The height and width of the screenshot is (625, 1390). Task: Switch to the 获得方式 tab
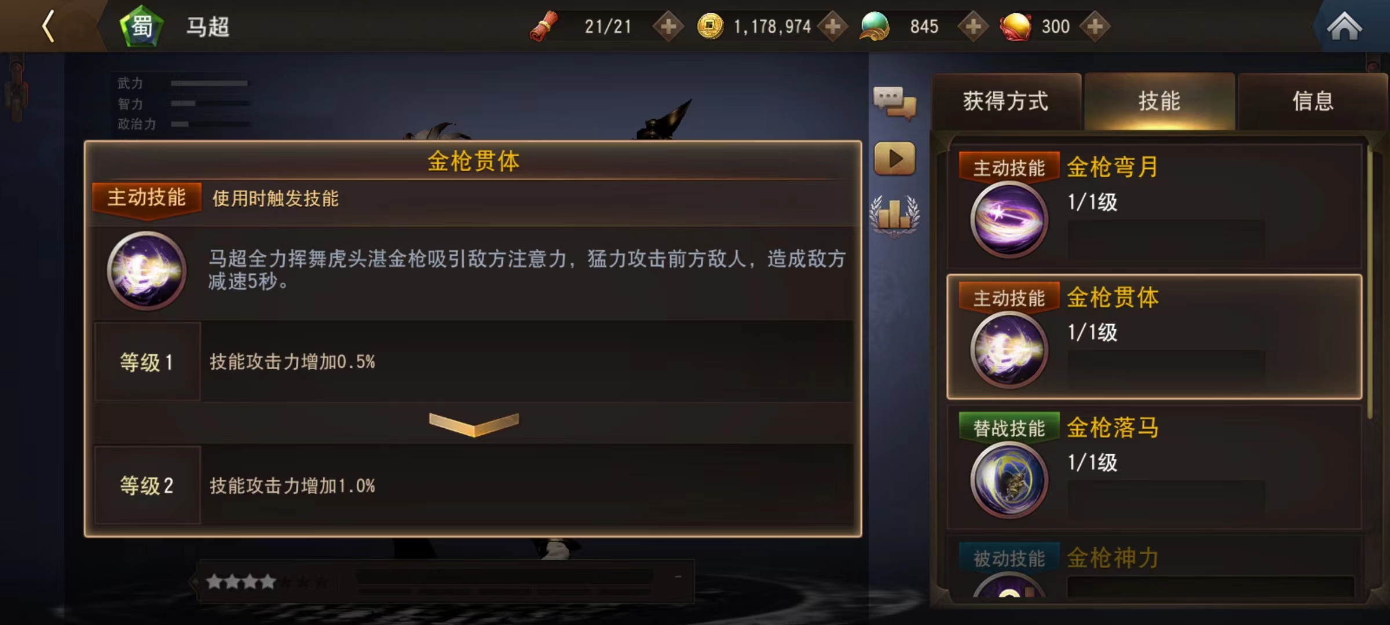tap(1006, 101)
